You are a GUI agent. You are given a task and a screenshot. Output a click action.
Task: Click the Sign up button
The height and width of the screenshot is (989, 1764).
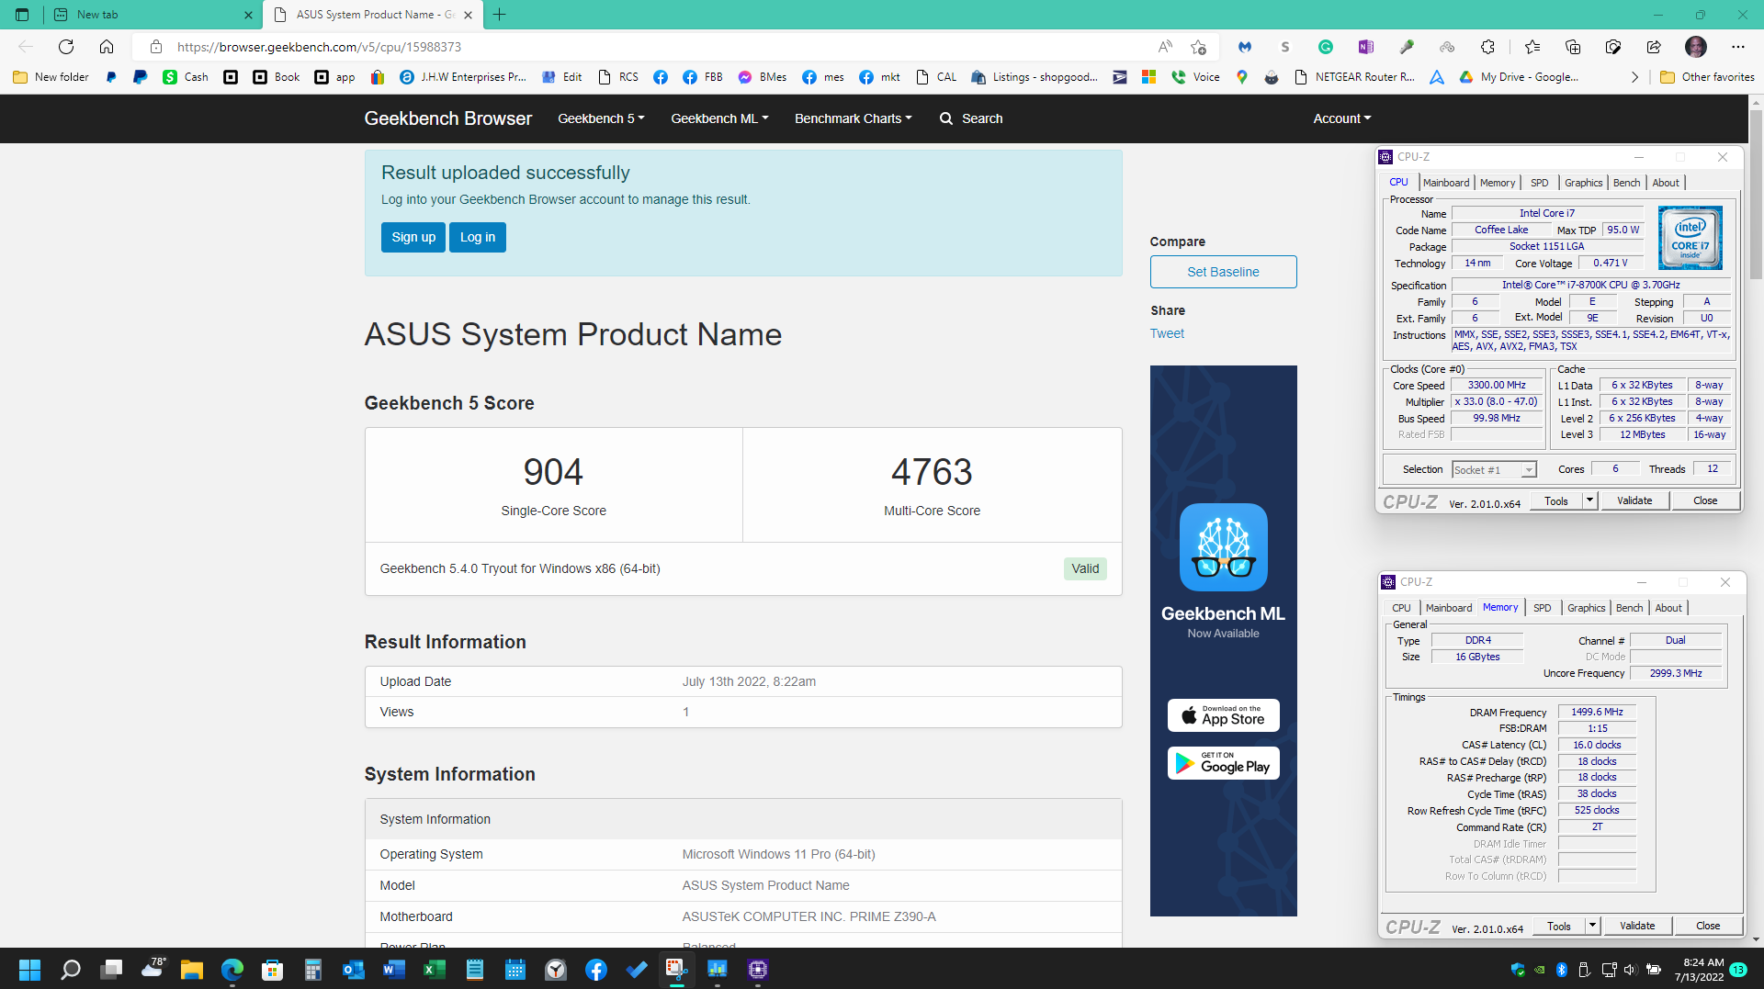413,237
